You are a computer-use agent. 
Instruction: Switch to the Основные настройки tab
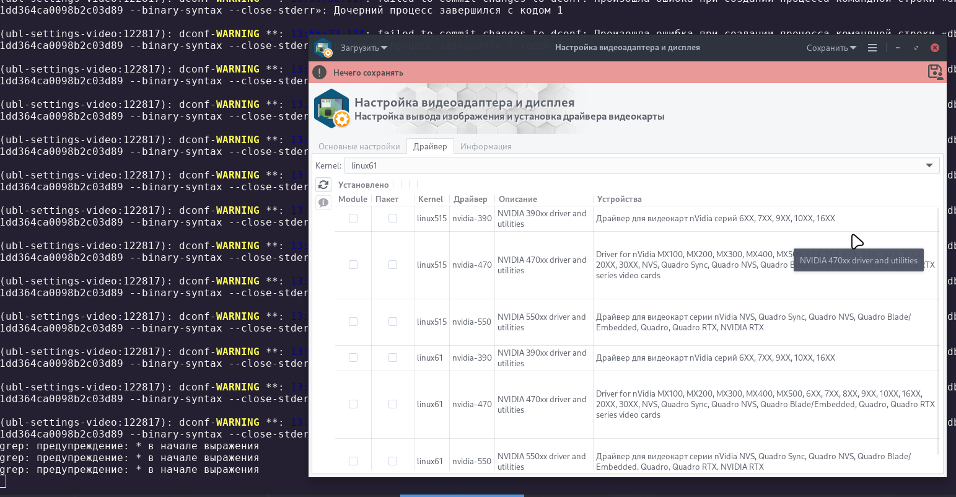pos(359,146)
